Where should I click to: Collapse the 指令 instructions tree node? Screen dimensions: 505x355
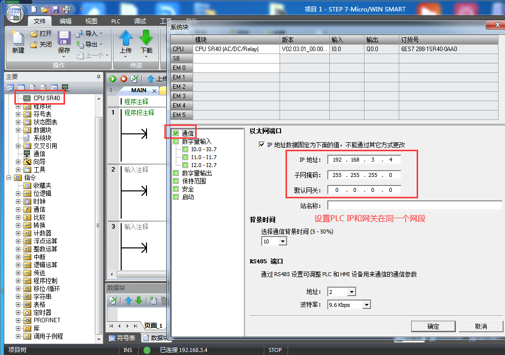coord(9,177)
